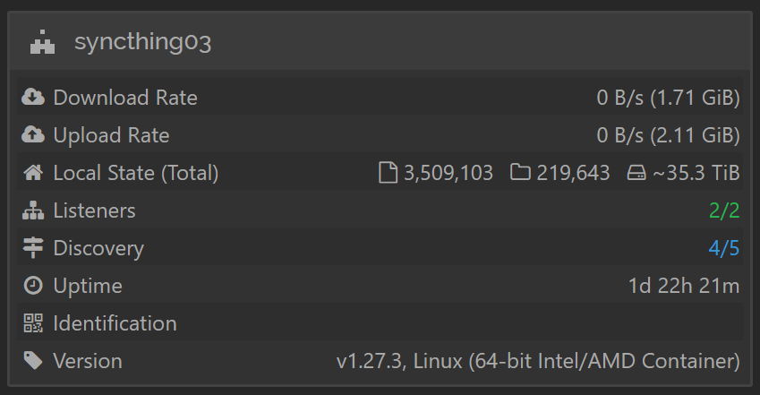Select the Identification row

[x=380, y=323]
